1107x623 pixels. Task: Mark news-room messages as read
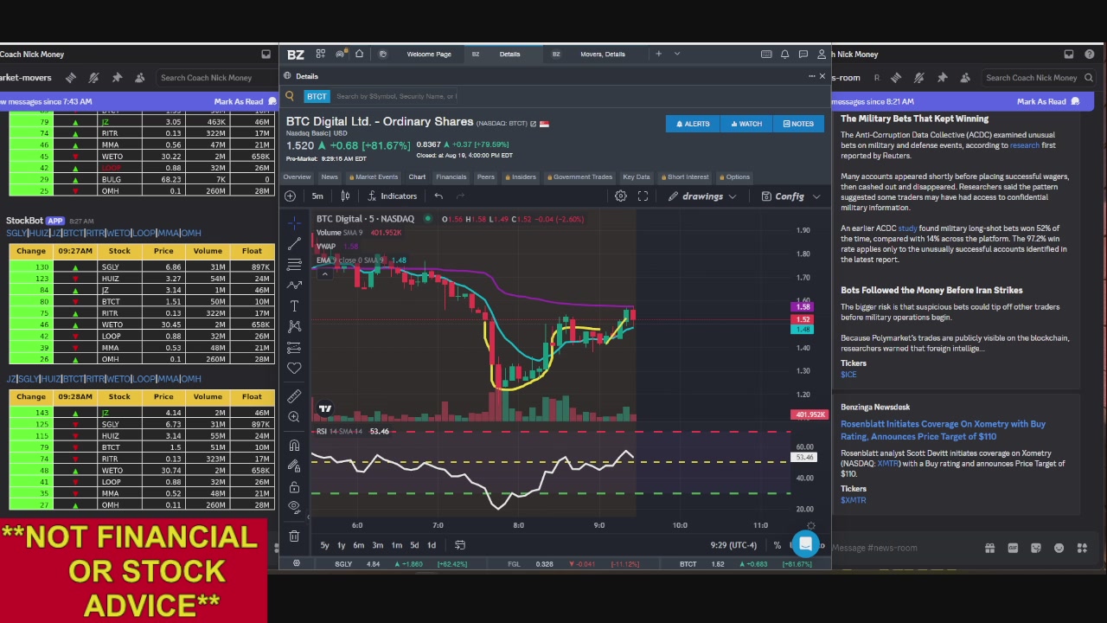(x=1049, y=101)
